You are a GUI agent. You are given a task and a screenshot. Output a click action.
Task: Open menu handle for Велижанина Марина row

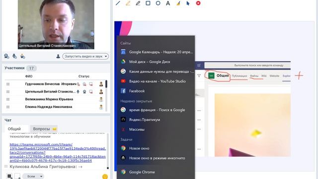[8, 99]
